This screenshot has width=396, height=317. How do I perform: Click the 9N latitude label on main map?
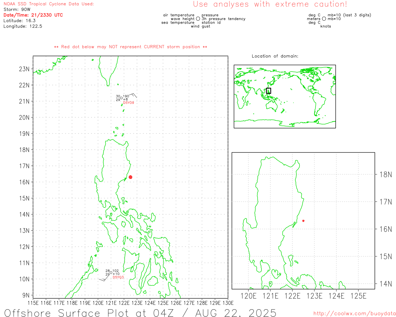(26, 295)
